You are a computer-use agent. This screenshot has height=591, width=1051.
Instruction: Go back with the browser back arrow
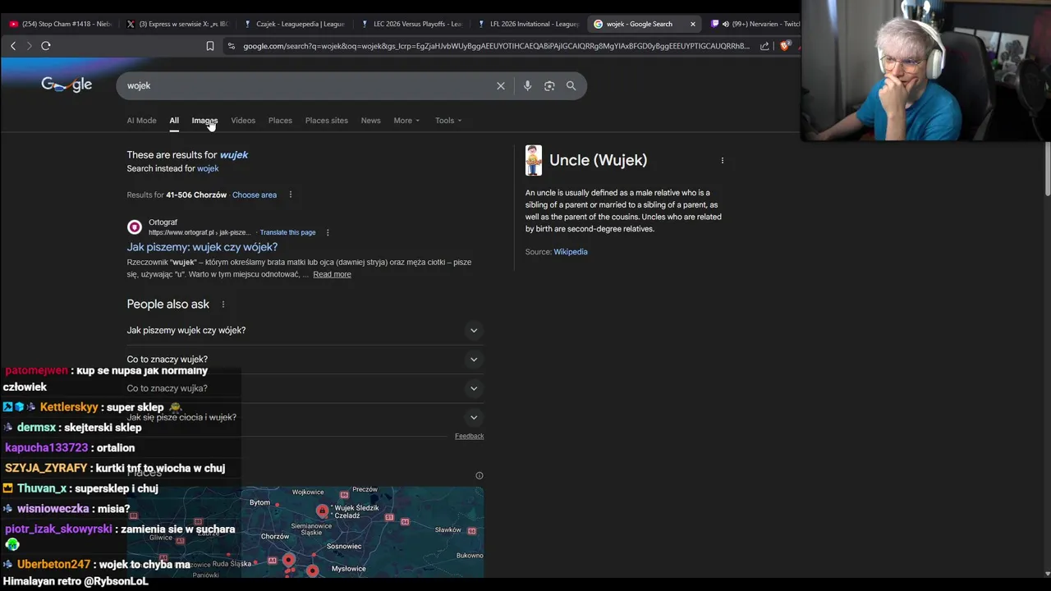point(13,46)
